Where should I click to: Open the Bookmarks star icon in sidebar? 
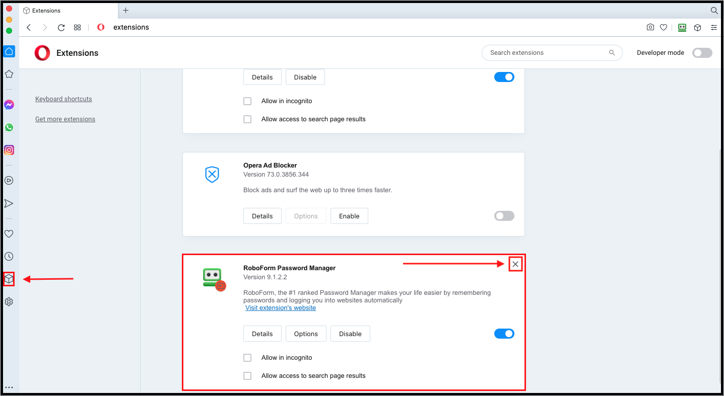click(9, 74)
